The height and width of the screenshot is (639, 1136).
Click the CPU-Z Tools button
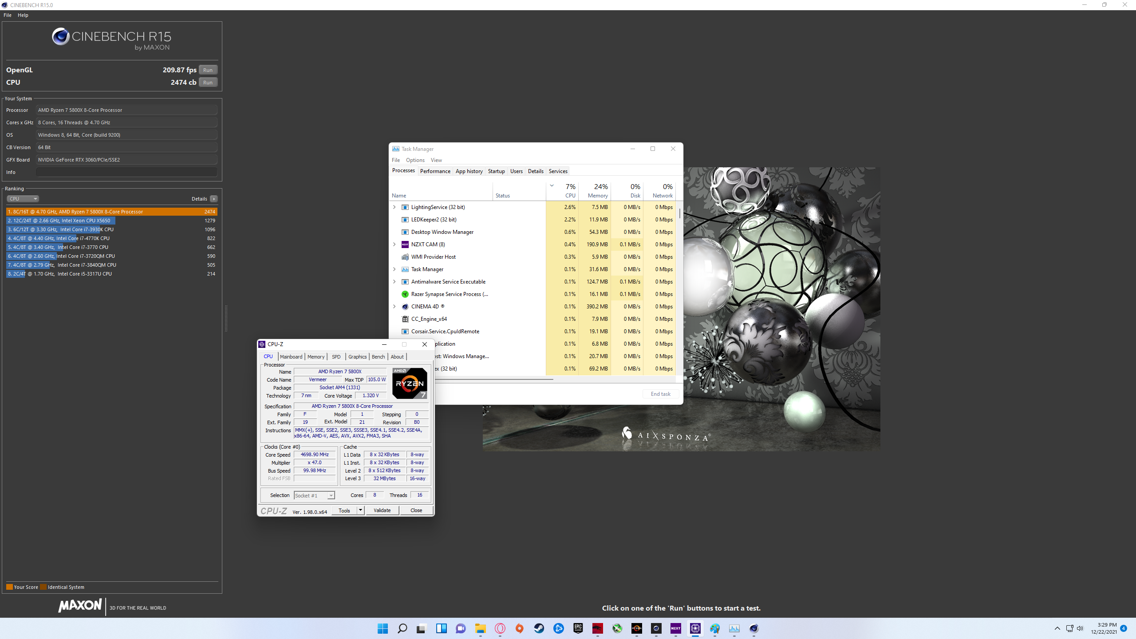(x=344, y=510)
